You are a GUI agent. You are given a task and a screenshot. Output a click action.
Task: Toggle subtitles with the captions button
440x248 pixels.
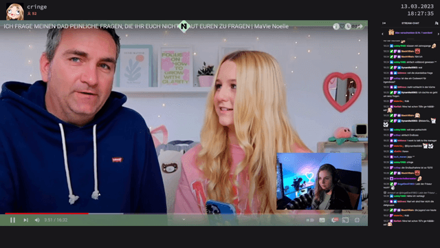coord(322,220)
